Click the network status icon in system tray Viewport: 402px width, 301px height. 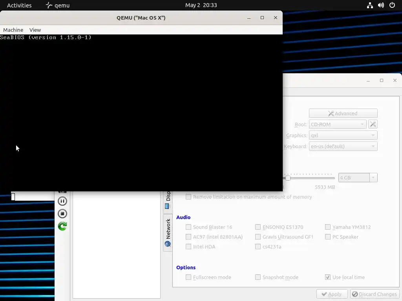point(370,5)
